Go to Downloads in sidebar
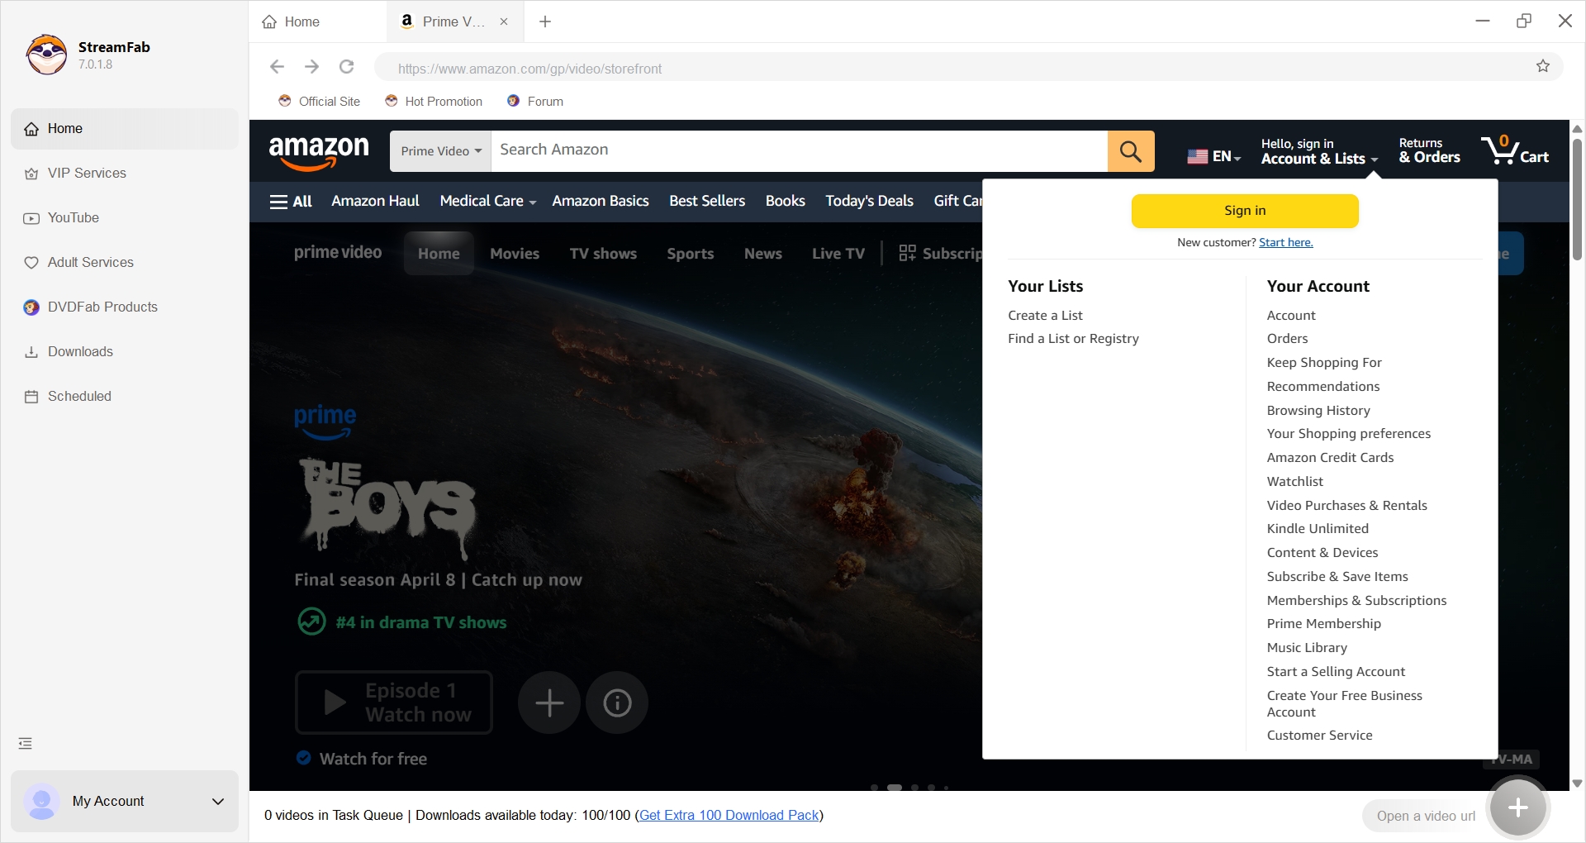The width and height of the screenshot is (1586, 843). (125, 352)
